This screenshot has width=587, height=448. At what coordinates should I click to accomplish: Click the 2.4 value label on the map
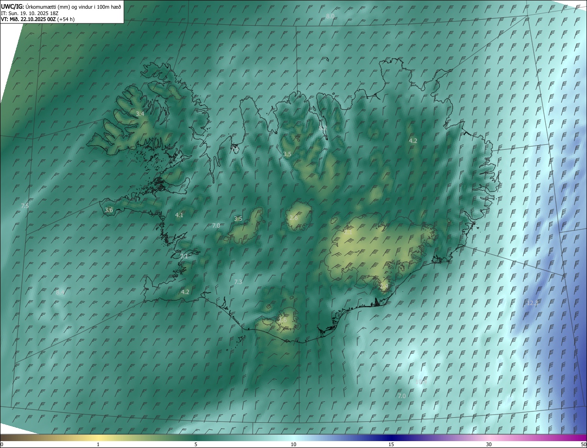pos(384,286)
